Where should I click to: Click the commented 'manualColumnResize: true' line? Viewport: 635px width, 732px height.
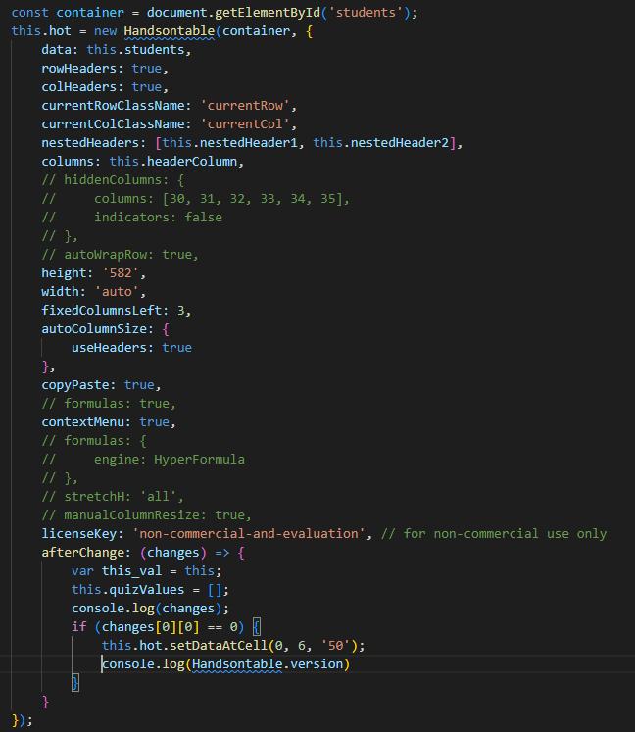tap(147, 515)
